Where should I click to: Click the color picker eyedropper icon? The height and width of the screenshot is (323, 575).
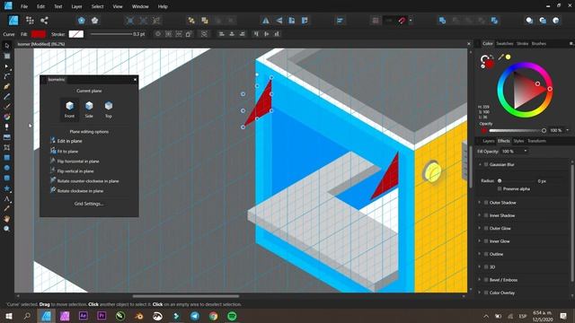coord(500,57)
